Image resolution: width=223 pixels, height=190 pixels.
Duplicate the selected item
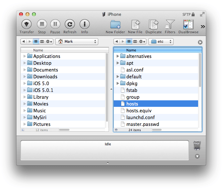click(154, 25)
